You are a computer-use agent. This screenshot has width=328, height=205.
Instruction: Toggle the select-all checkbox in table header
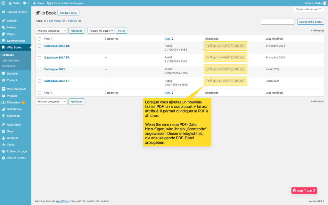coord(39,39)
